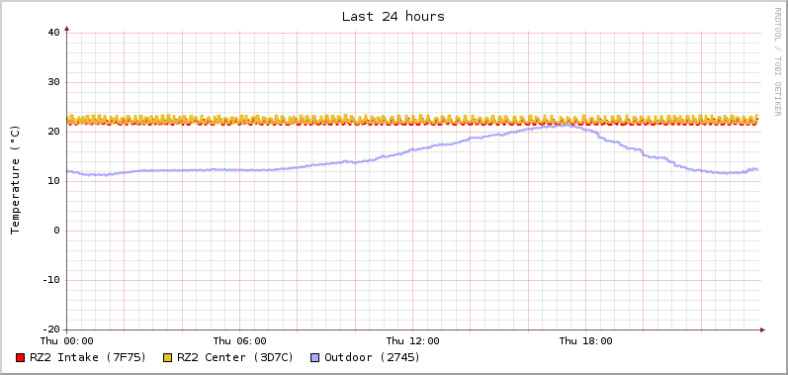Select the RZ2 Center (3D7C) legend label
Screen dimensions: 788x375
[x=235, y=357]
